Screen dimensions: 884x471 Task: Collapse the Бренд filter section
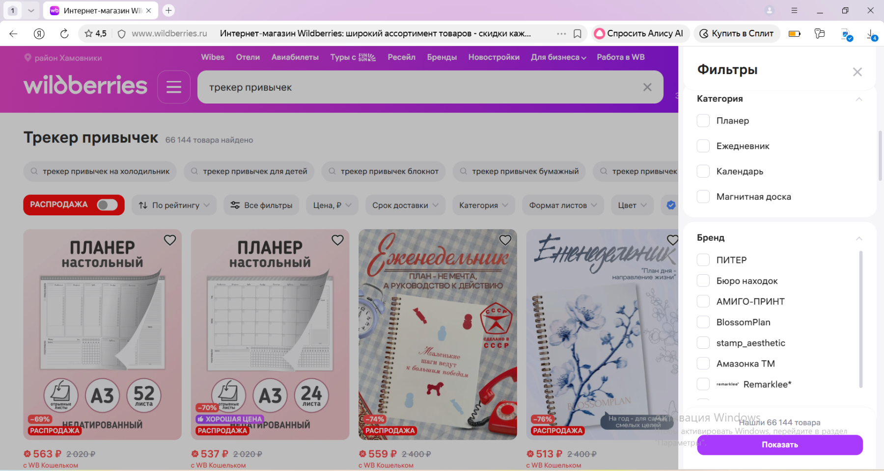[x=858, y=238]
